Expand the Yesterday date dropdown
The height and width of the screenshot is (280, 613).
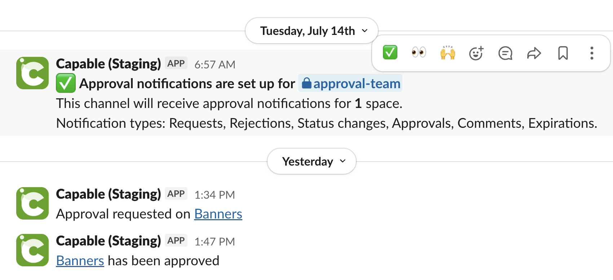[312, 161]
